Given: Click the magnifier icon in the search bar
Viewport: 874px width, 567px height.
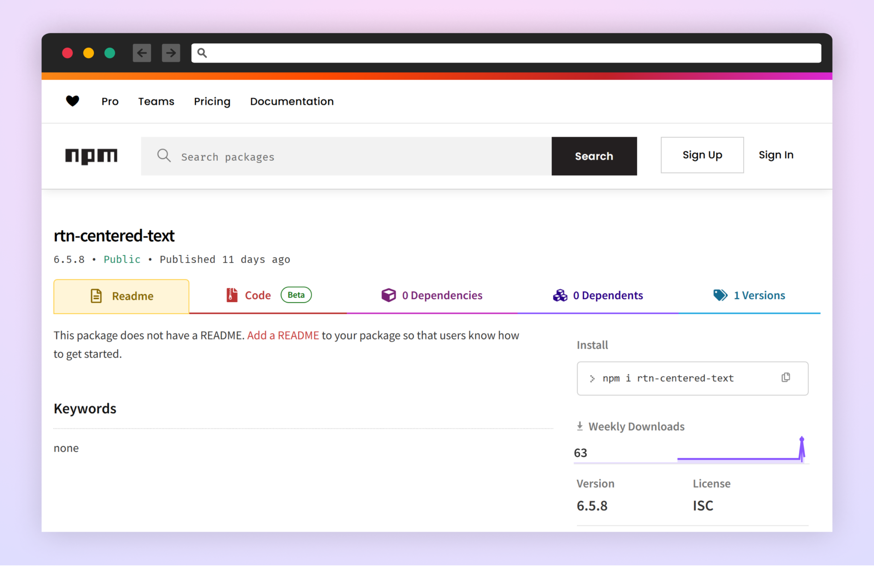Looking at the screenshot, I should pyautogui.click(x=164, y=156).
